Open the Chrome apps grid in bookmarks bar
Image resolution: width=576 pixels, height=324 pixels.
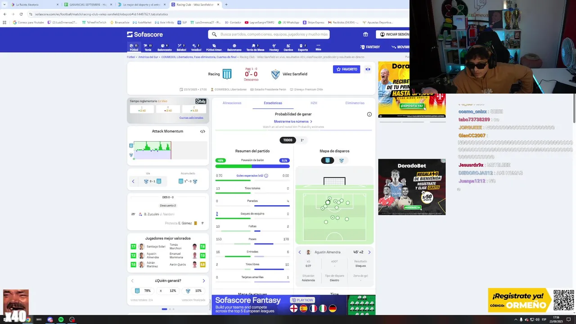4,22
